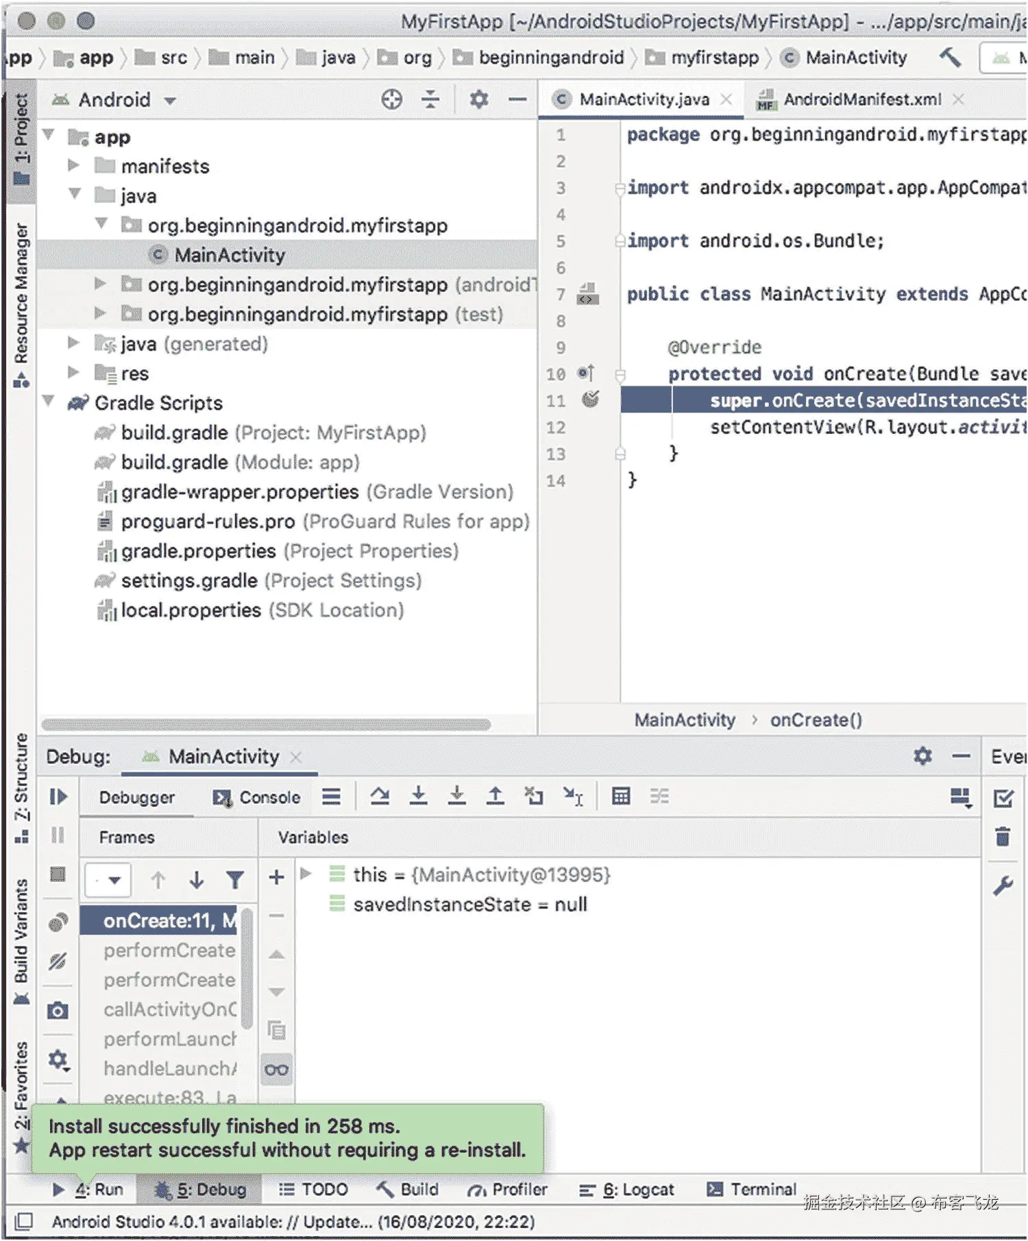Open the 6: Logcat tool window
This screenshot has height=1241, width=1028.
click(626, 1190)
